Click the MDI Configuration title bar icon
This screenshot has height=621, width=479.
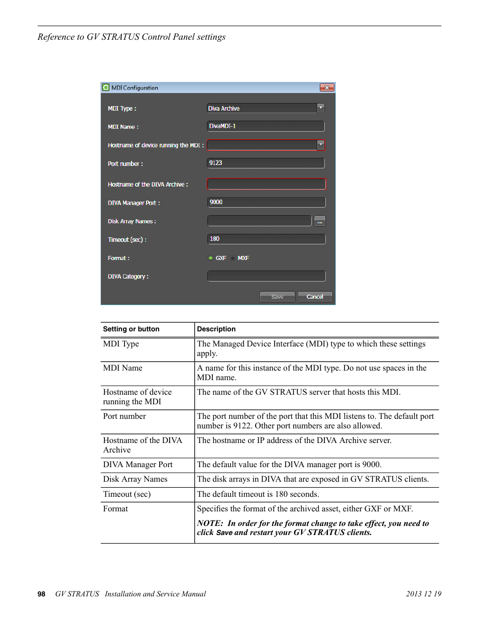[x=105, y=87]
